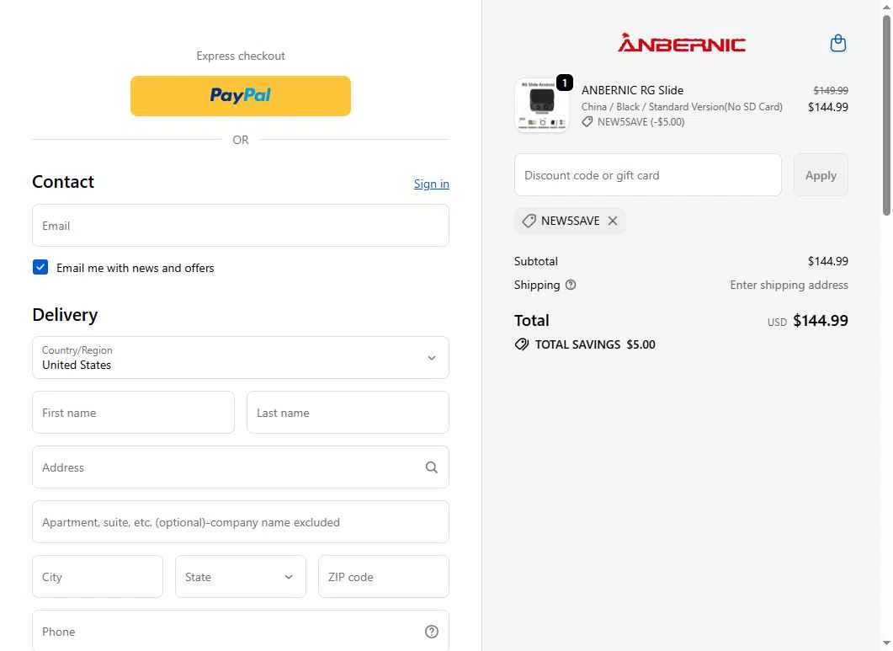Uncheck Email me with news and offers
Screen dimensions: 893x651
(x=40, y=267)
